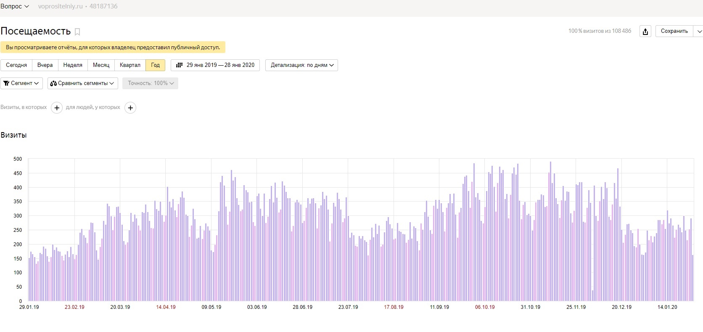Click the voprositelniy.ru counter link
Image resolution: width=703 pixels, height=332 pixels.
(x=60, y=6)
